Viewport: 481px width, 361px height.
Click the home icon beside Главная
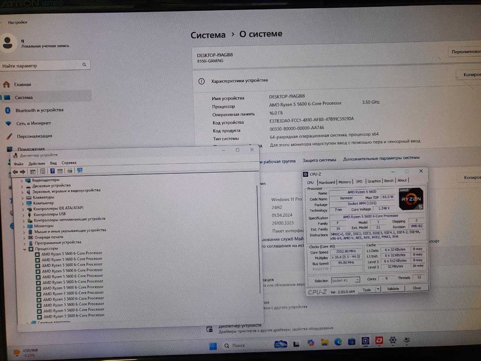pyautogui.click(x=6, y=84)
